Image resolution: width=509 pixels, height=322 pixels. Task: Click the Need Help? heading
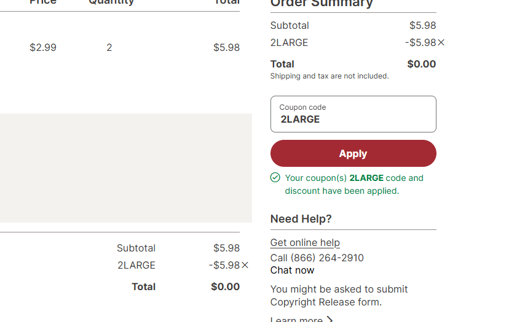click(x=301, y=219)
